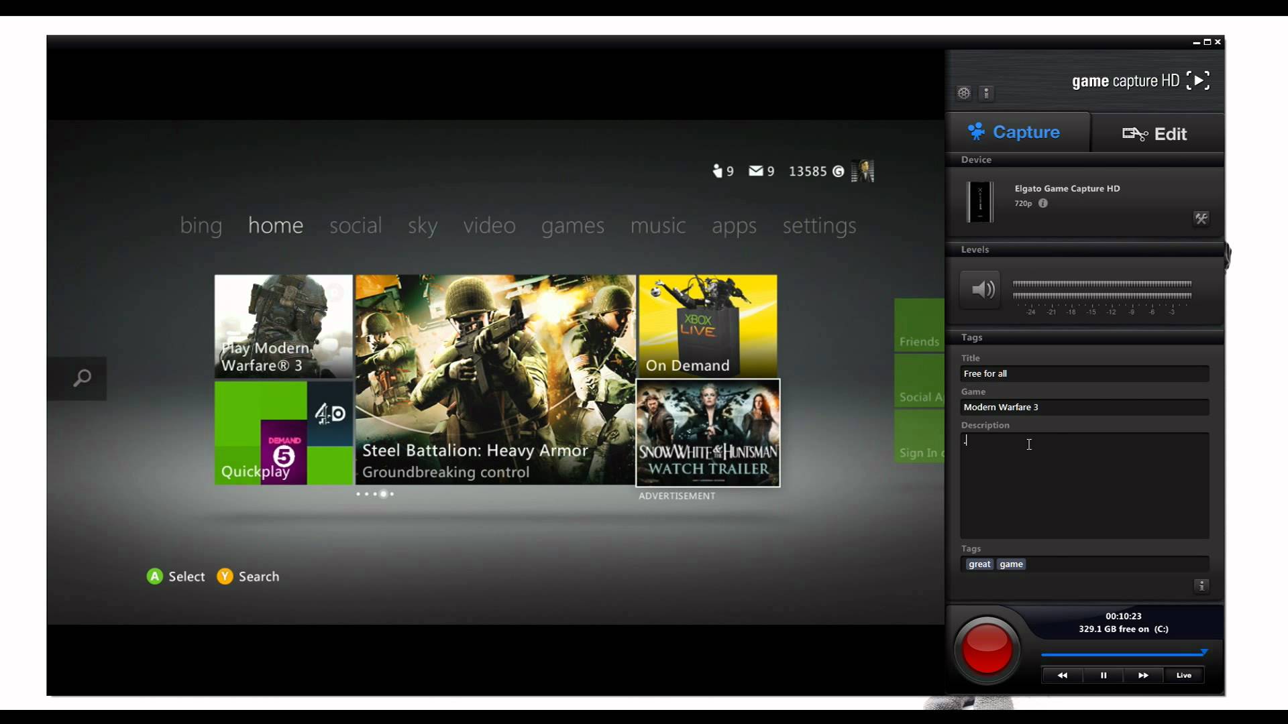Click the info icon beside the gear
This screenshot has height=724, width=1288.
coord(986,93)
